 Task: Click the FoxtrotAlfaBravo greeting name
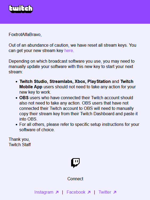pos(25,35)
